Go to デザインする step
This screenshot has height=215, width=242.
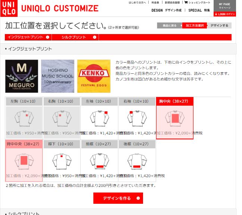[219, 25]
